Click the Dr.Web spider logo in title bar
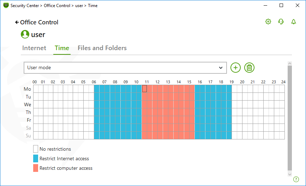 [x=6, y=5]
